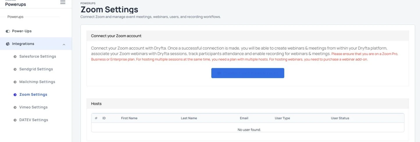Screen dimensions: 420x142
Task: Select Zoom Settings in the sidebar
Action: (x=33, y=94)
